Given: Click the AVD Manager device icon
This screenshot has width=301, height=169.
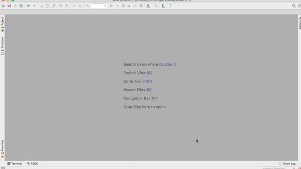Looking at the screenshot, I should (x=149, y=6).
